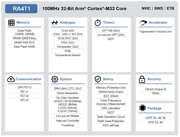This screenshot has height=137, width=180.
Task: Click the Memory Protection Unit entry
Action: click(111, 88)
